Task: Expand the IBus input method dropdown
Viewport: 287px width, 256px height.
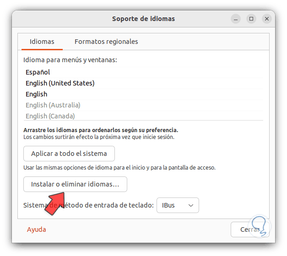Action: [x=178, y=205]
